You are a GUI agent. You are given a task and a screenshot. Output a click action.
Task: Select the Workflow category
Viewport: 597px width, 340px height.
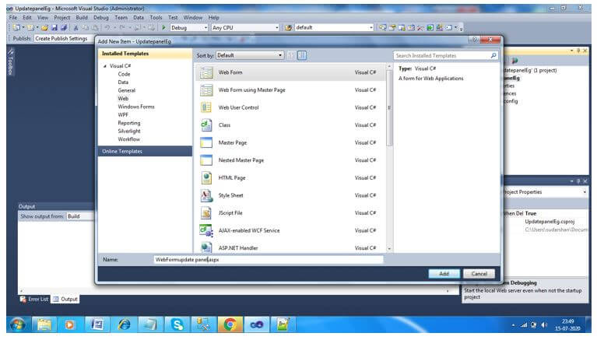point(128,139)
